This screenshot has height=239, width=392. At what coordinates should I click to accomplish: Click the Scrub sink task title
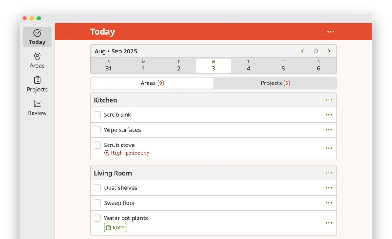[118, 115]
